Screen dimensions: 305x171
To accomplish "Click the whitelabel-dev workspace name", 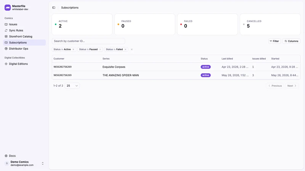I will (20, 9).
